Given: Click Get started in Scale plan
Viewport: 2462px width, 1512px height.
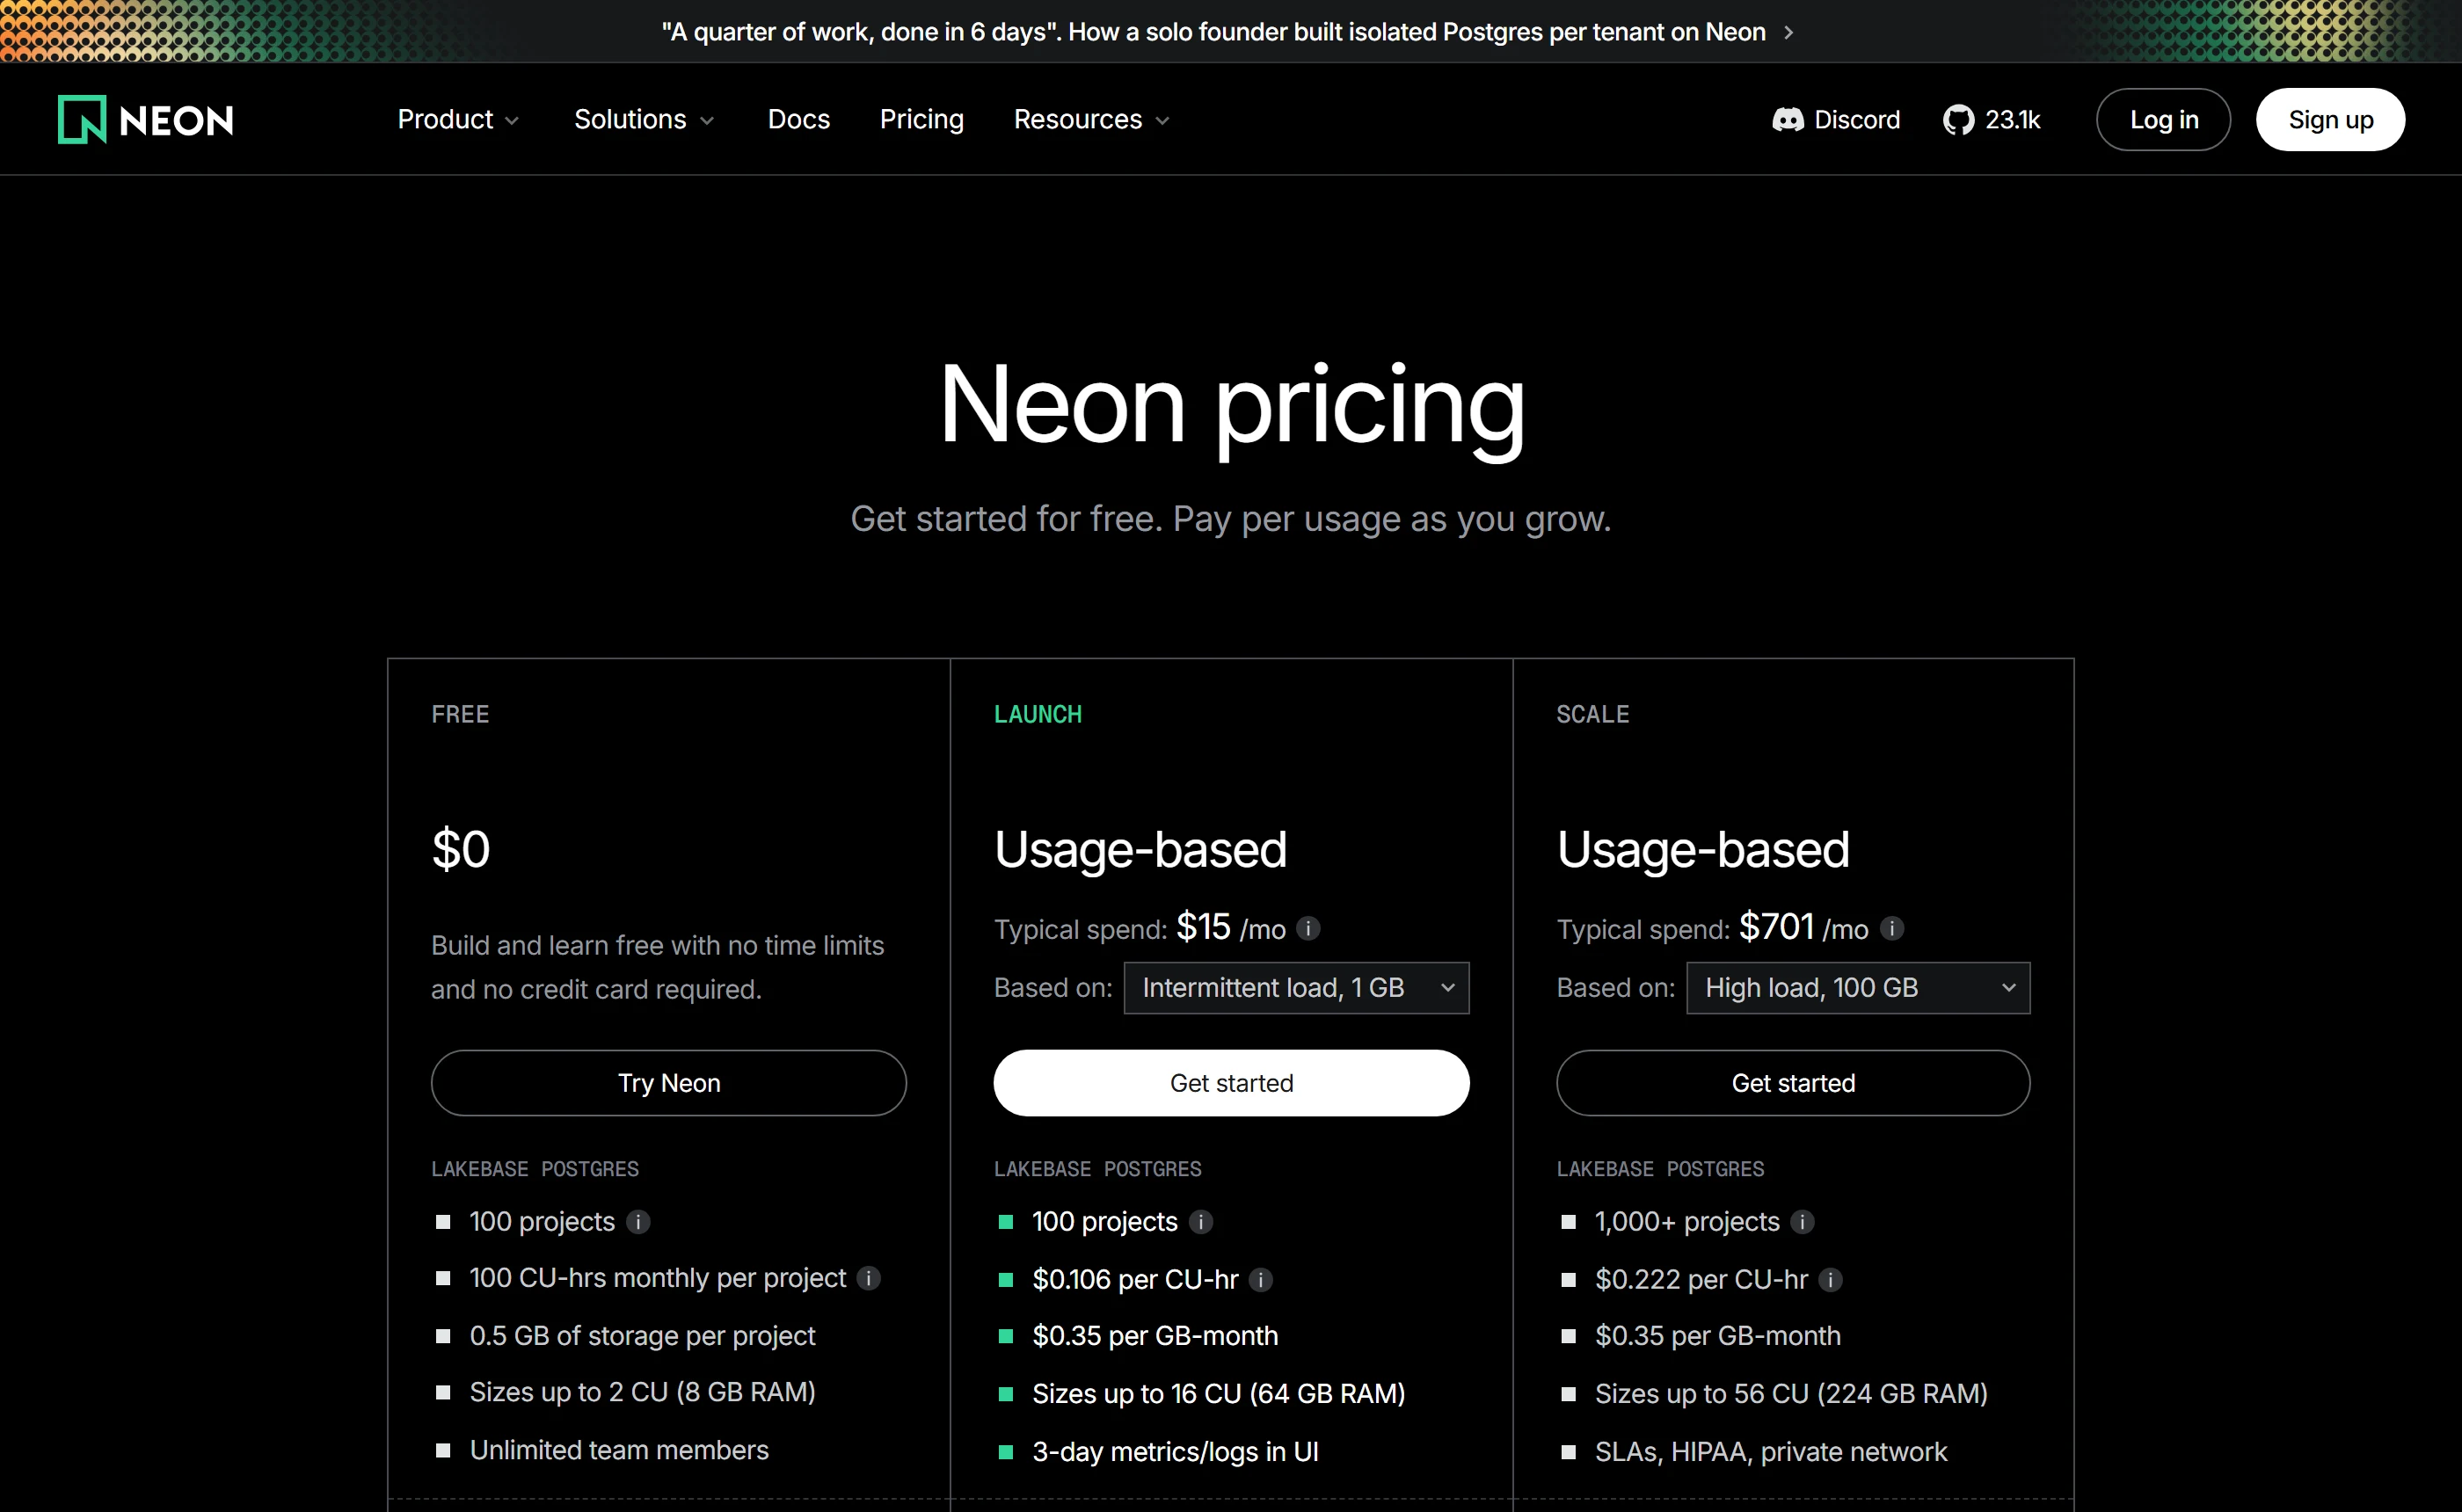Looking at the screenshot, I should click(1793, 1083).
